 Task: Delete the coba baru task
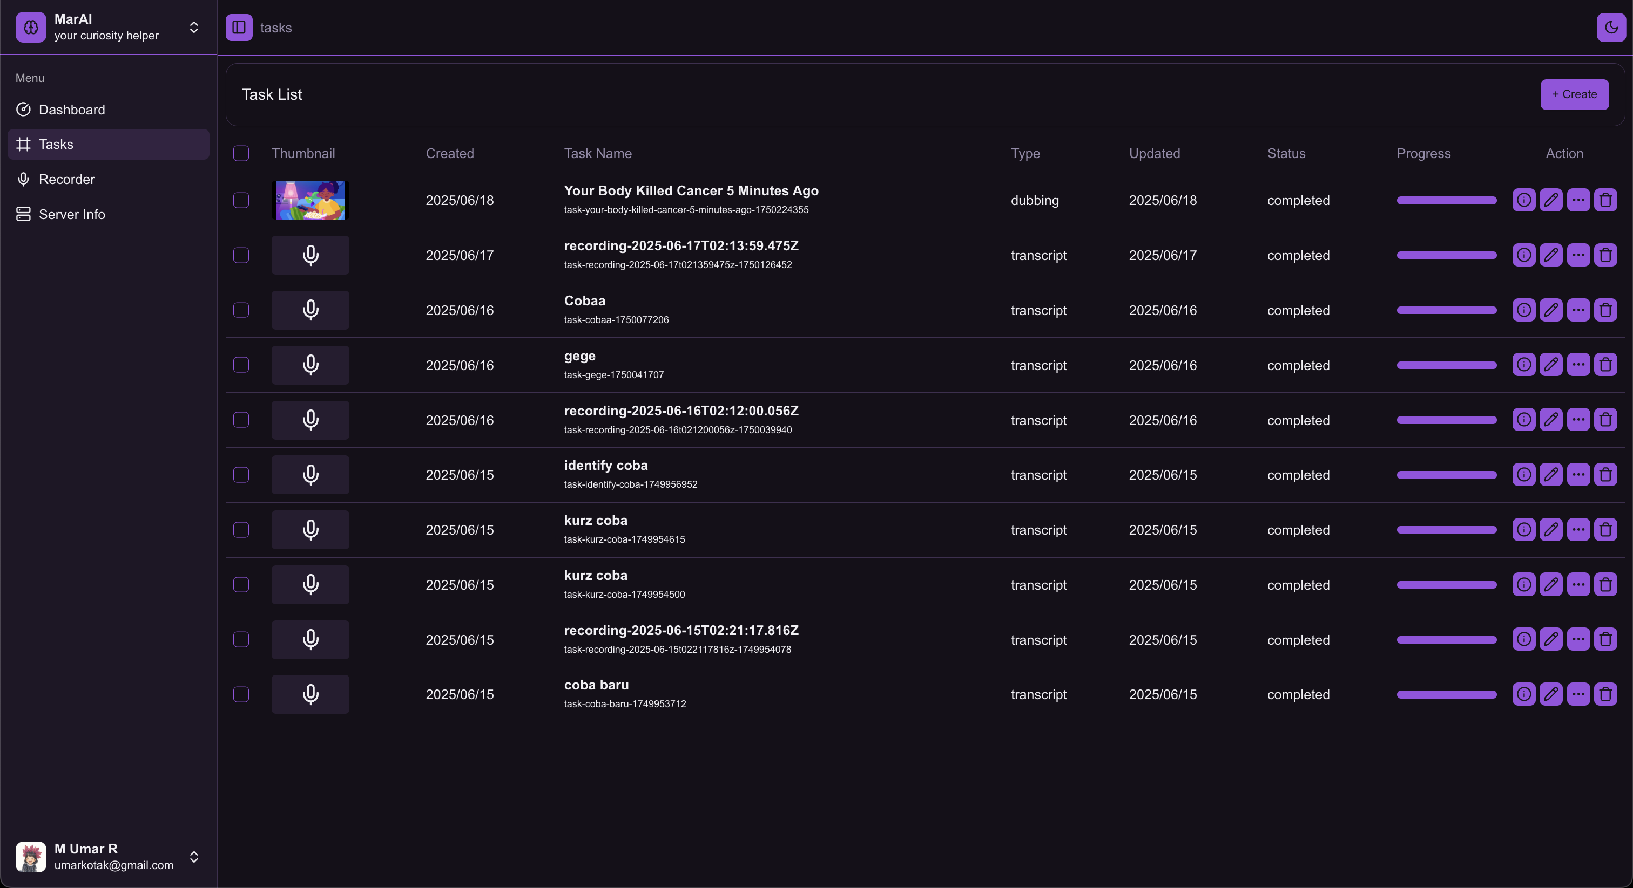(1606, 694)
